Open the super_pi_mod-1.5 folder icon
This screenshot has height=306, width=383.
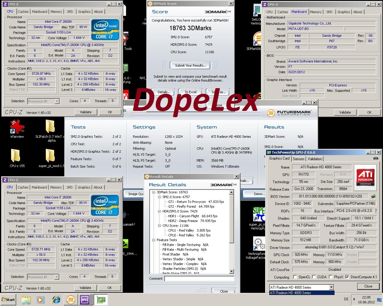[50, 156]
